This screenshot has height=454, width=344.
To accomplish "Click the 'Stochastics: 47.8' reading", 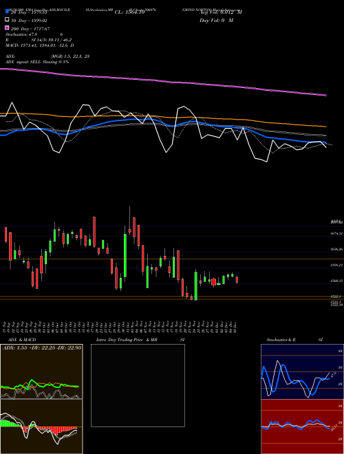I will point(21,34).
